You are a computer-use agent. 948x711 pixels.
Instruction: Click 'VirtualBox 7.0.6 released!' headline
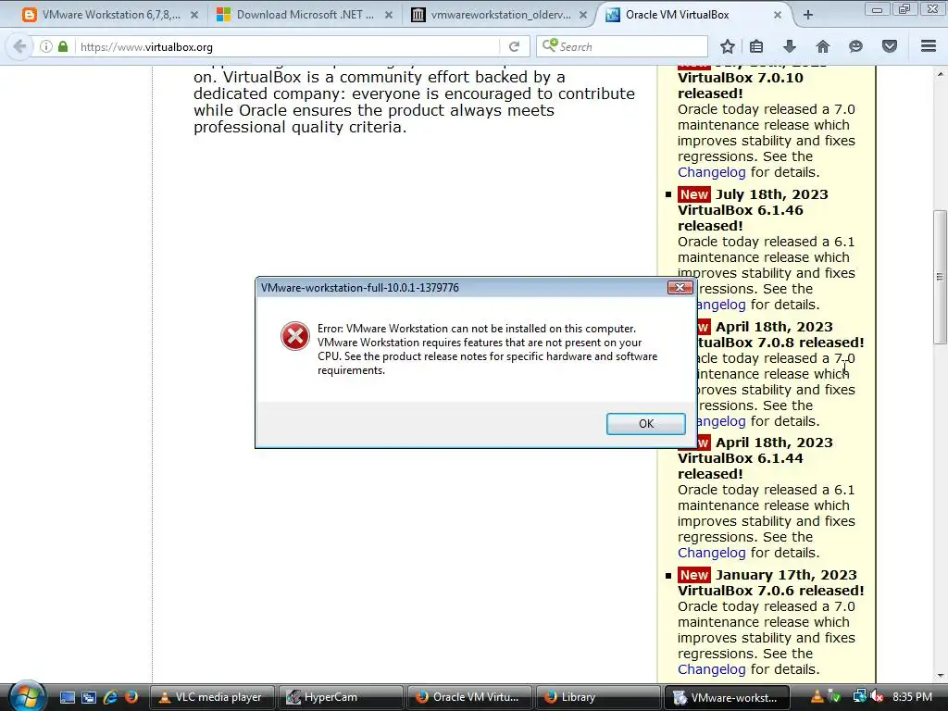point(771,591)
